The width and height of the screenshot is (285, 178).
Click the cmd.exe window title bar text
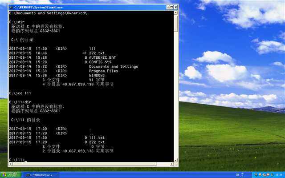(39, 8)
